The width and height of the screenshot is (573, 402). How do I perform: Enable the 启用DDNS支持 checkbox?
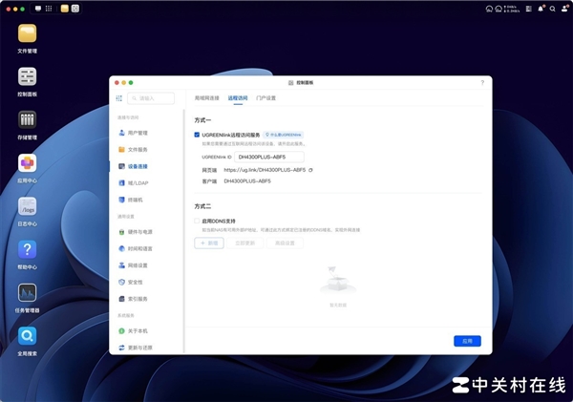[197, 221]
